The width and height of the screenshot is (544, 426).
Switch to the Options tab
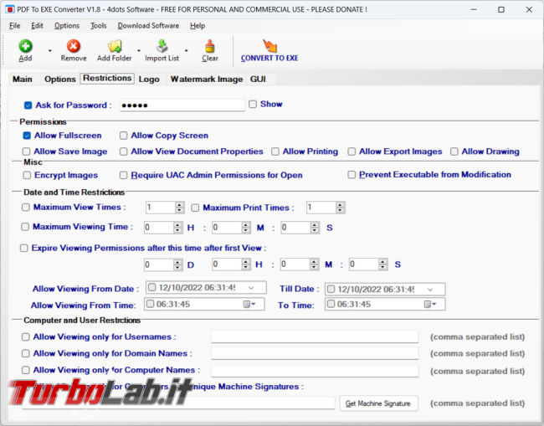click(60, 80)
